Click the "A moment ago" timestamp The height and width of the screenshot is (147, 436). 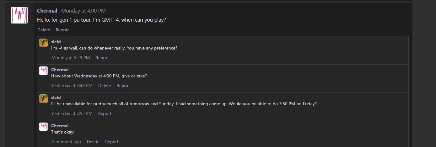pos(66,142)
